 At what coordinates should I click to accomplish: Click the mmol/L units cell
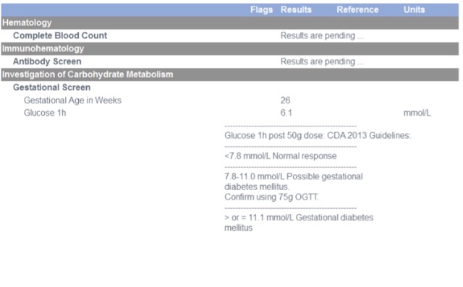coord(417,113)
